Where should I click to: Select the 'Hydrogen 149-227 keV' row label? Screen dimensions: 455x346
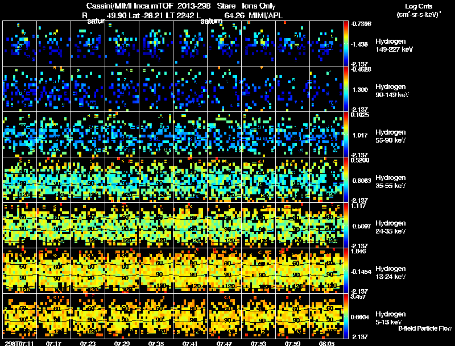point(394,45)
